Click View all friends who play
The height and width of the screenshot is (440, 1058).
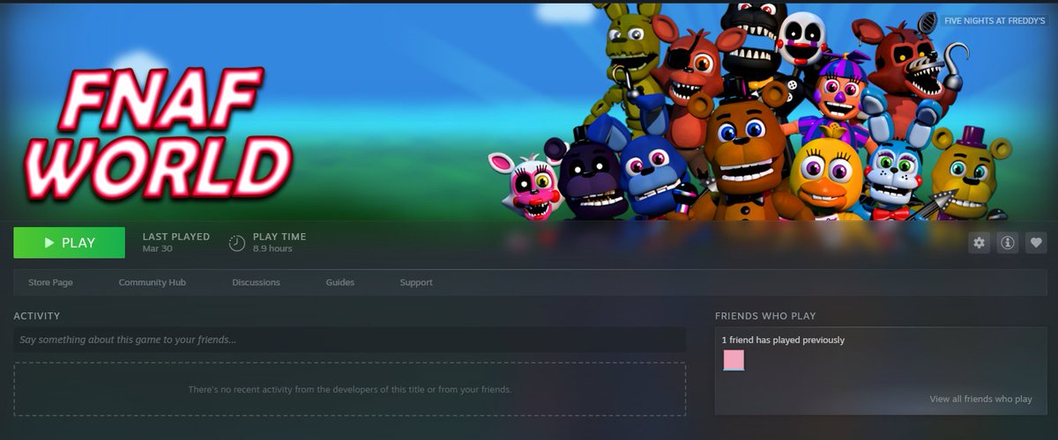(x=980, y=399)
